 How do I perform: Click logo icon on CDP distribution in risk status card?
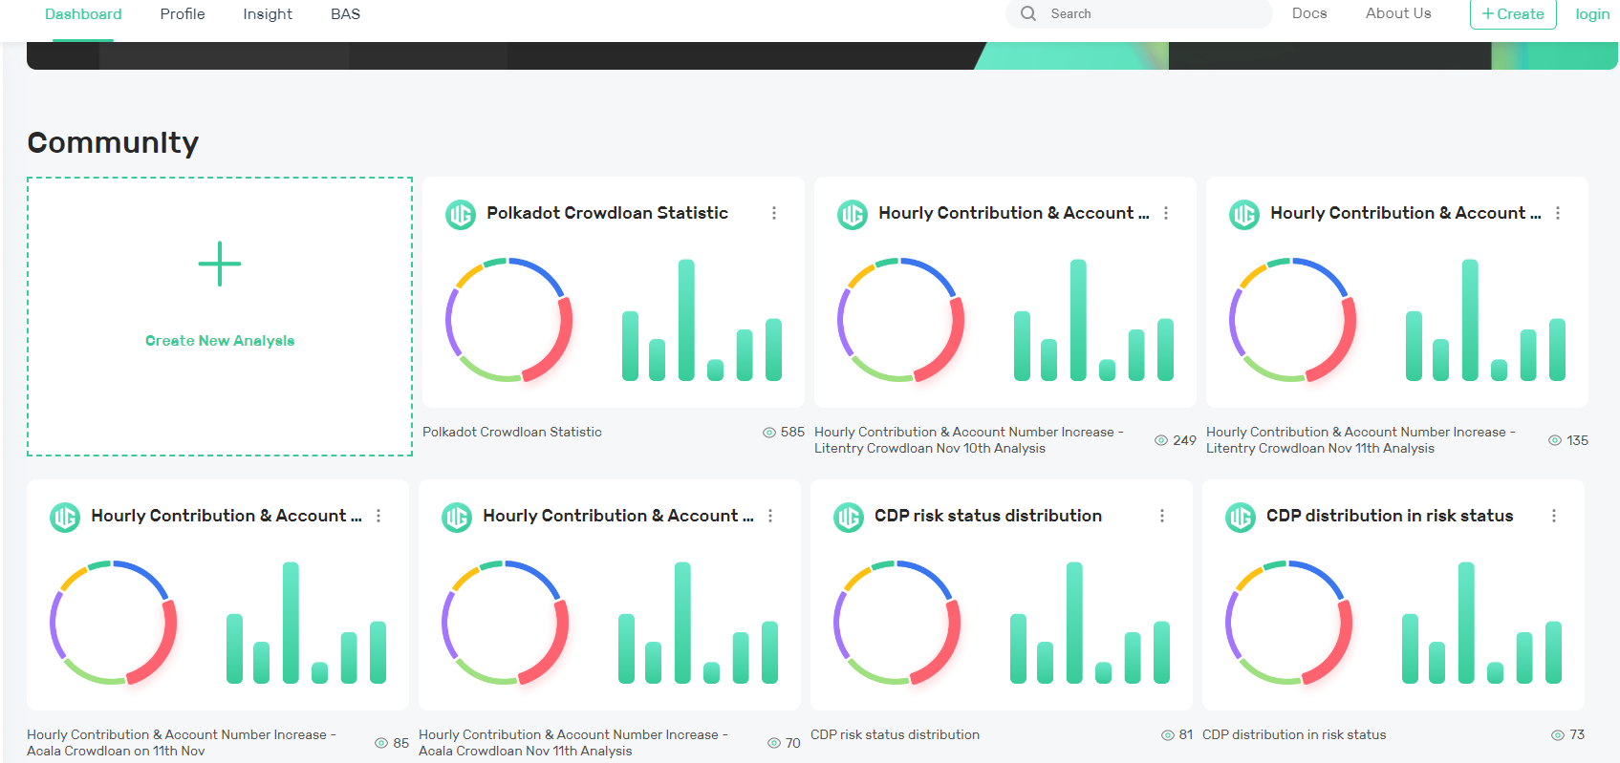pos(1241,517)
